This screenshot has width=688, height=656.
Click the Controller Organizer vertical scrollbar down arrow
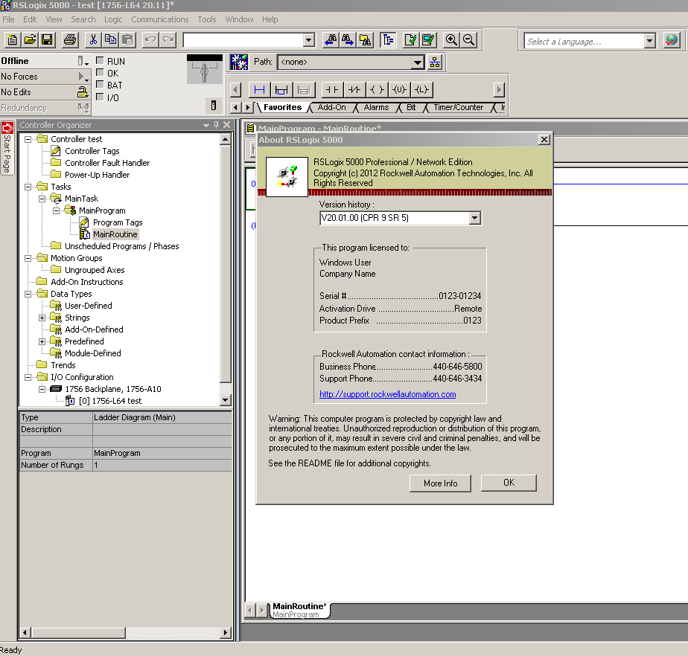pyautogui.click(x=225, y=399)
